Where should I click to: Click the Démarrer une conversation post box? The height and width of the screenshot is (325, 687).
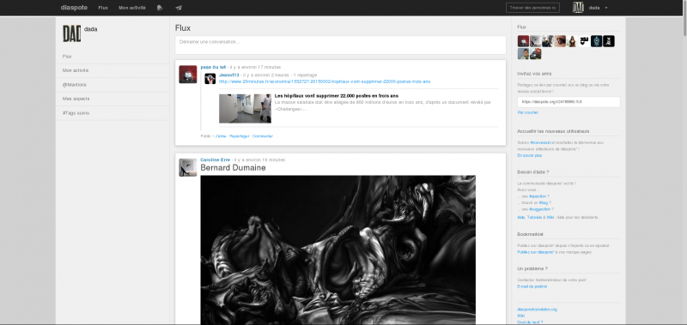tap(340, 45)
